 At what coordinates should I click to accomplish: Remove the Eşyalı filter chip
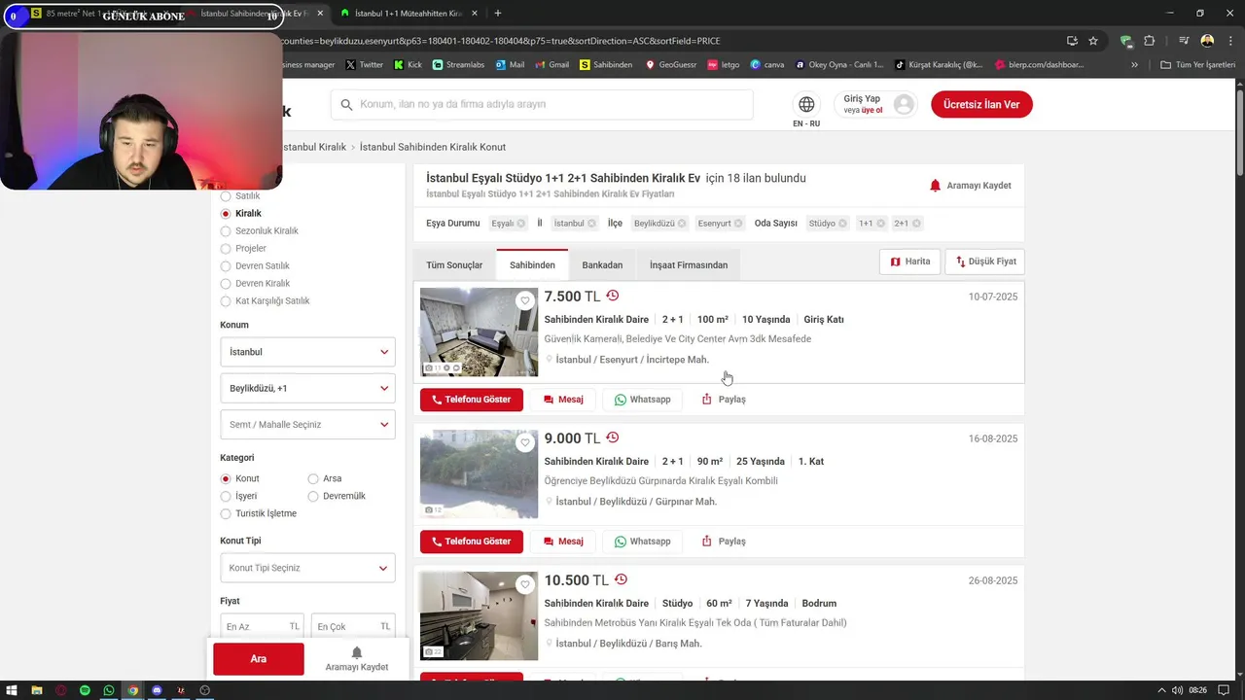point(521,224)
